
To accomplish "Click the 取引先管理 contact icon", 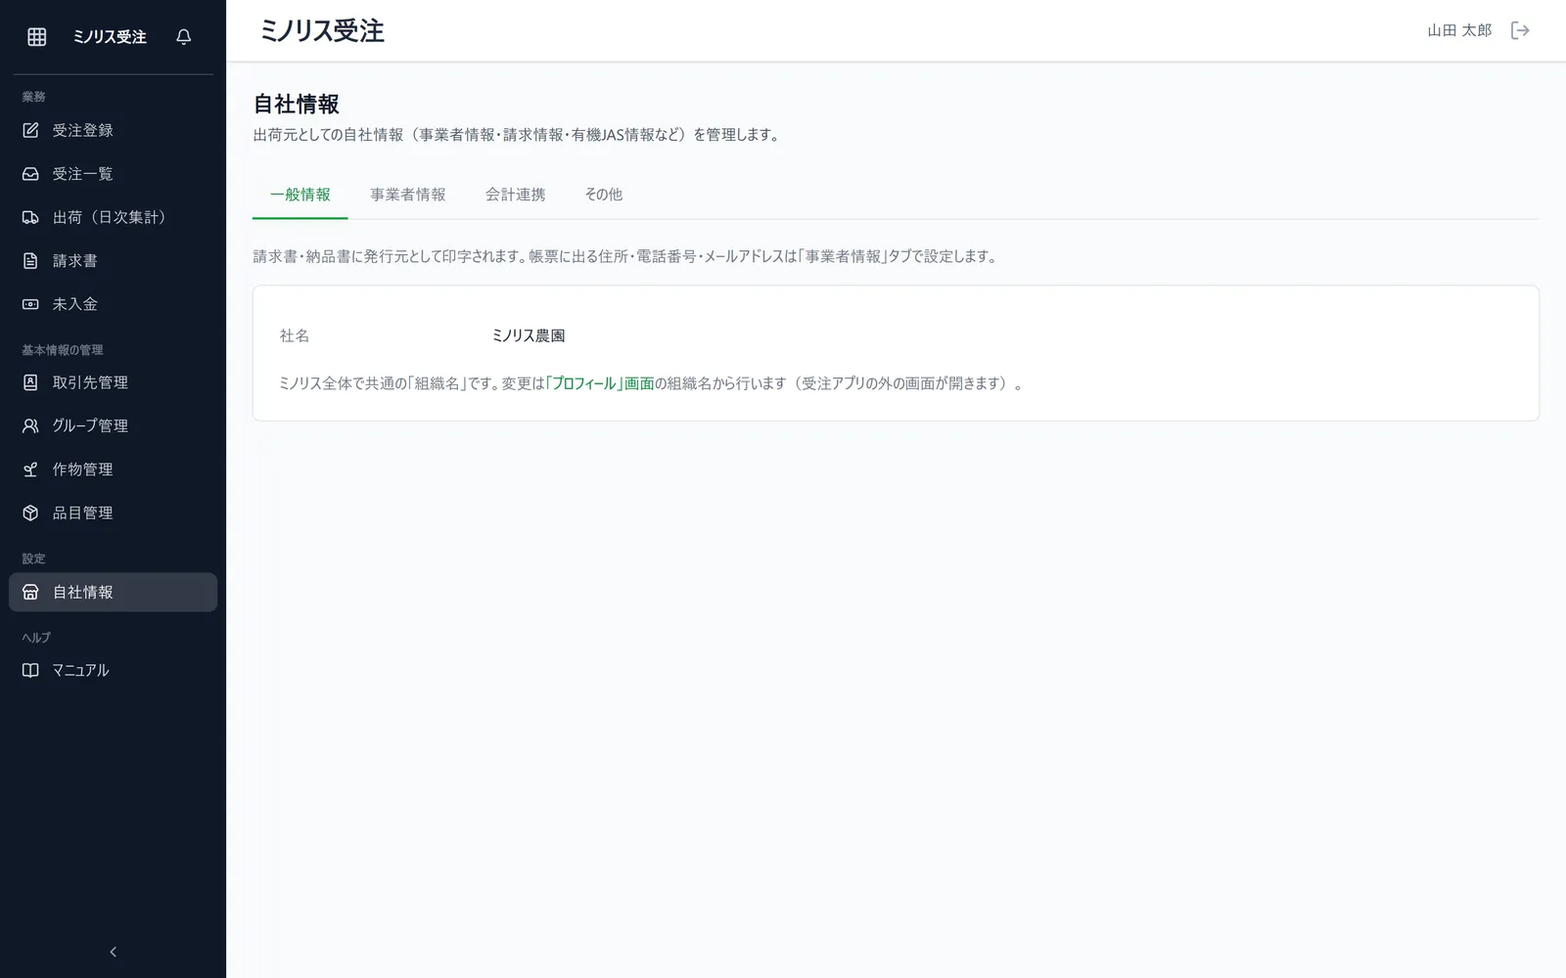I will (30, 382).
